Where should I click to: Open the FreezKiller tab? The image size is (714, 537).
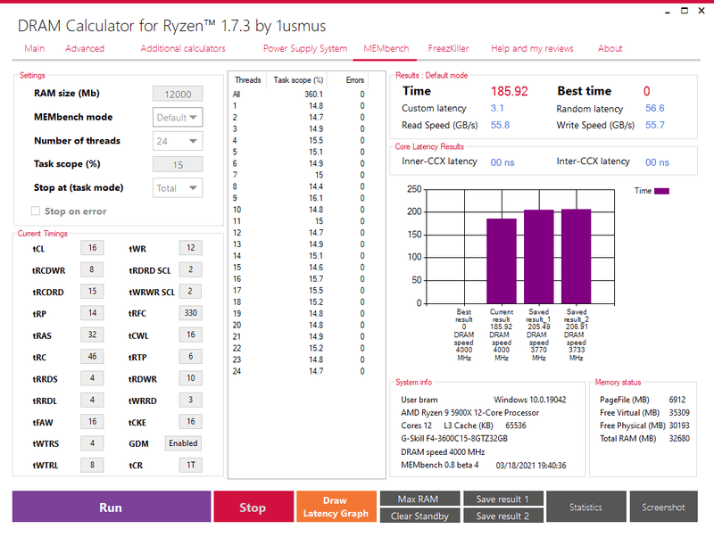pyautogui.click(x=448, y=48)
